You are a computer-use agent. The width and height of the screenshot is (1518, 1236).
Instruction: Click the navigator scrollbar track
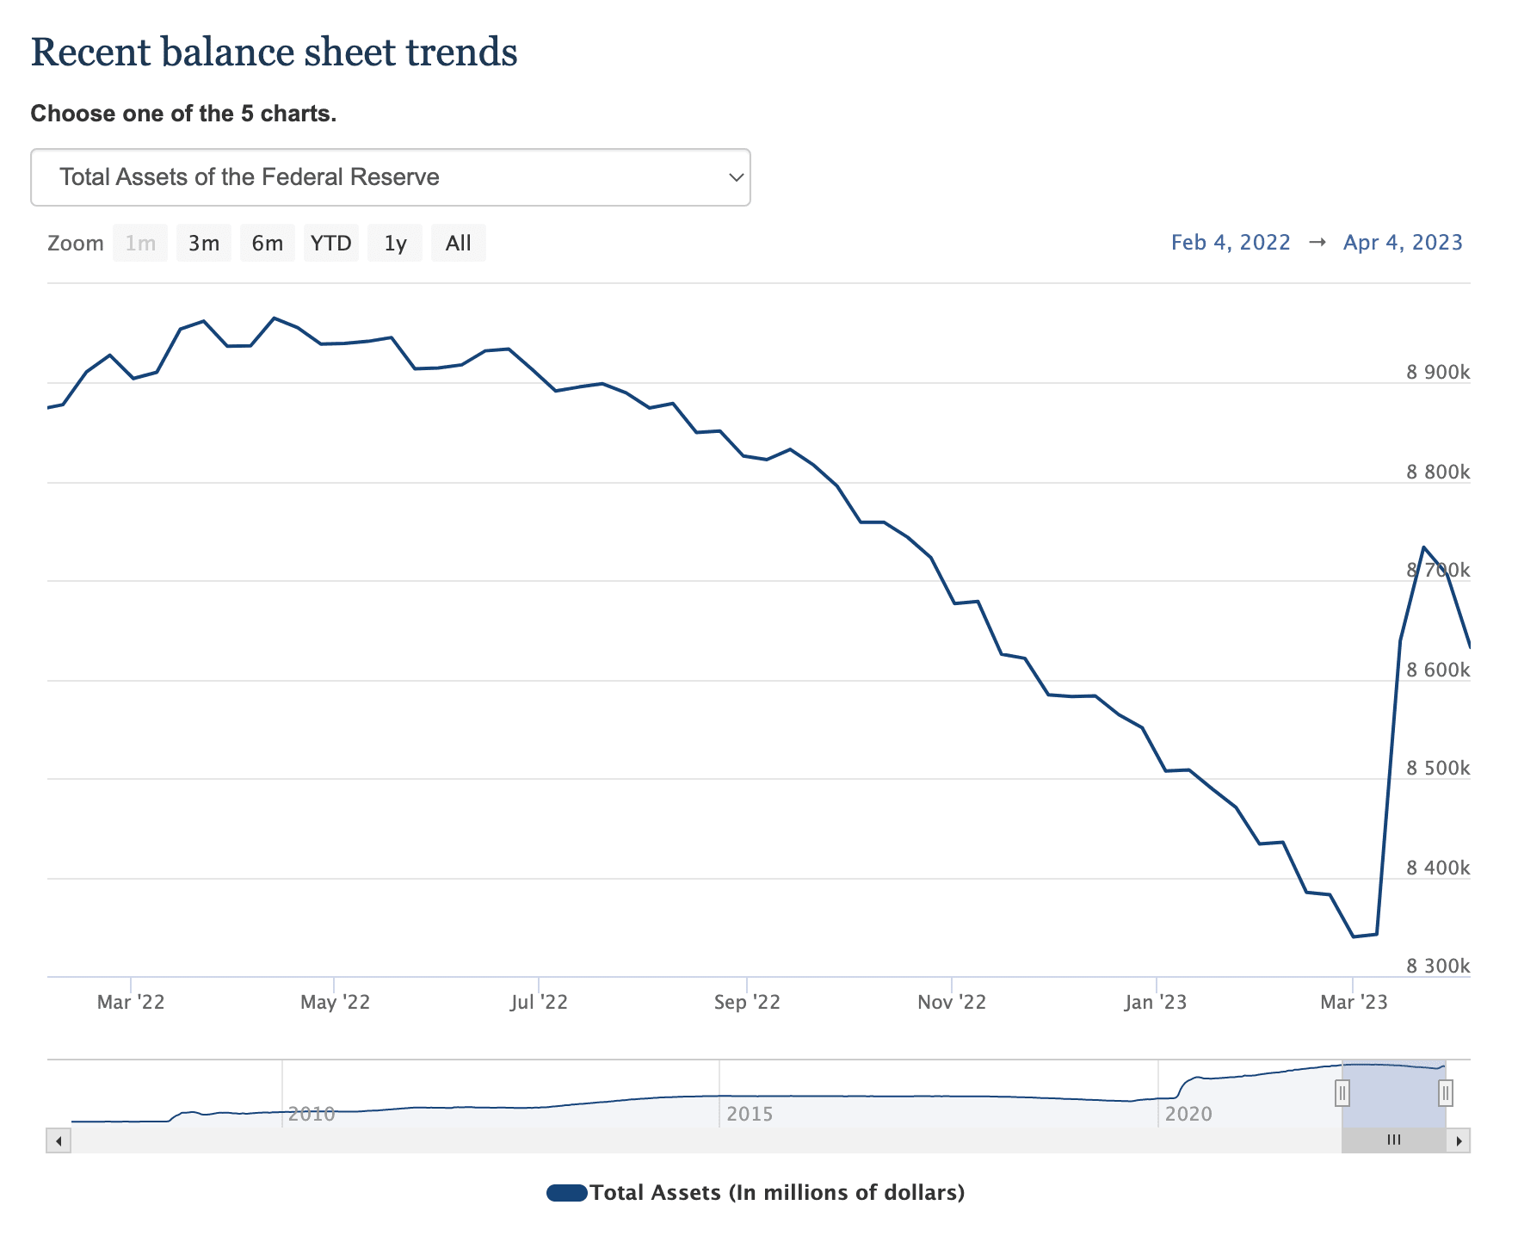coord(688,1140)
